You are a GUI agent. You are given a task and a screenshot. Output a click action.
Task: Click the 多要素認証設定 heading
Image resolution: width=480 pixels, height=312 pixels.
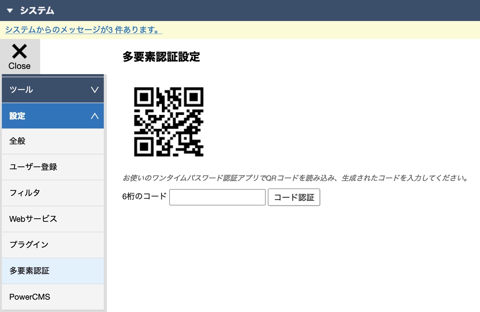click(x=161, y=57)
